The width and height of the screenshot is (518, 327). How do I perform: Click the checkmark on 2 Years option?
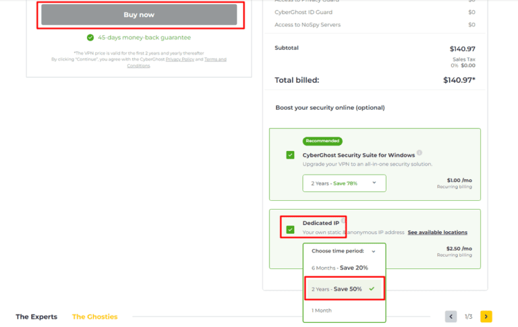pos(372,289)
